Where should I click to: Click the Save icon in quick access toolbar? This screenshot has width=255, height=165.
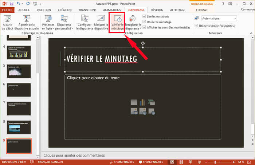click(11, 3)
